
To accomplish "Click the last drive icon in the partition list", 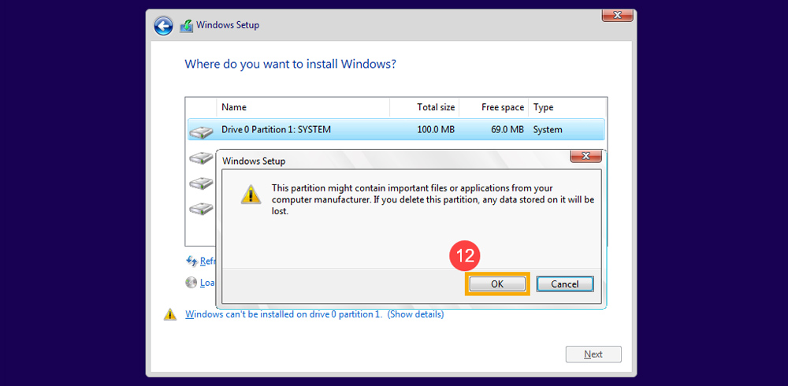I will 202,209.
